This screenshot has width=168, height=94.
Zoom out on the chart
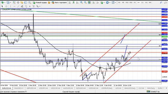(85, 2)
